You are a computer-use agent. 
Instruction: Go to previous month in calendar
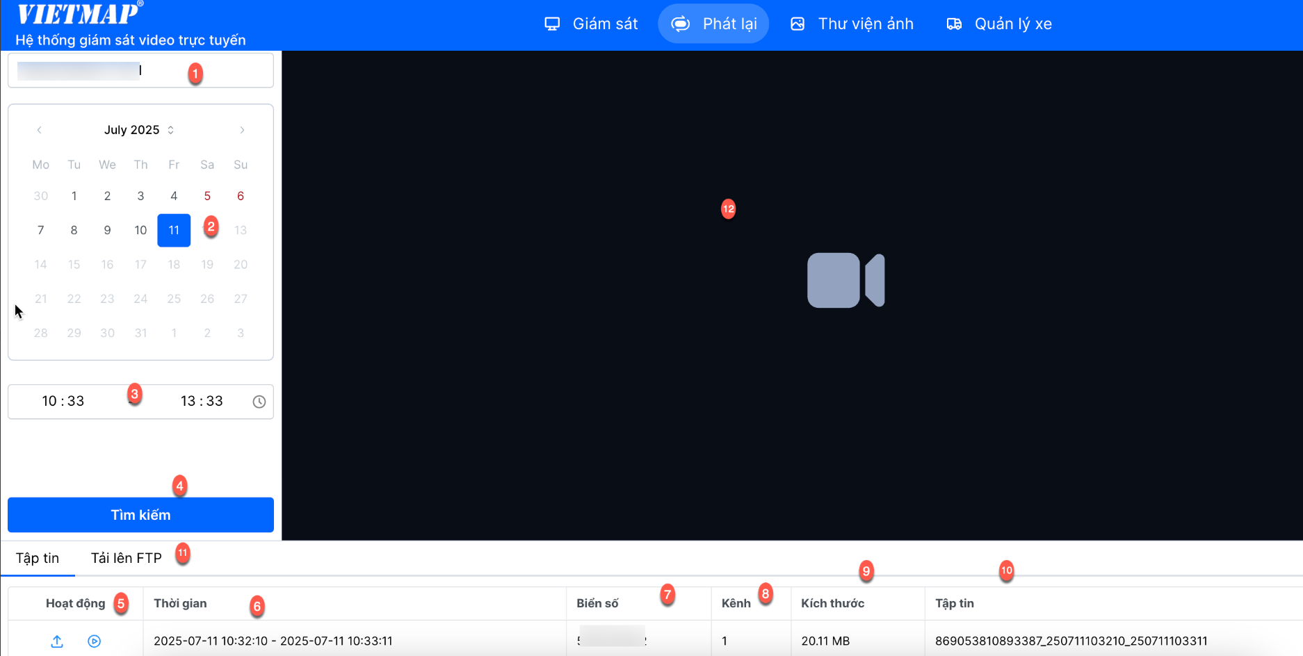click(40, 130)
